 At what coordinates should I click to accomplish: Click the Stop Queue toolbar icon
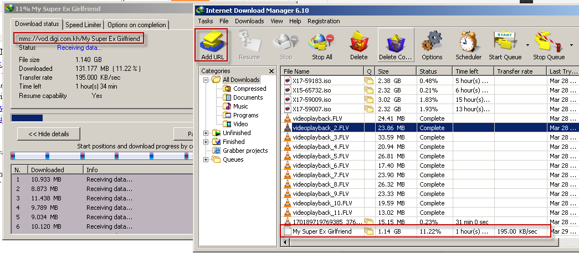[x=549, y=45]
